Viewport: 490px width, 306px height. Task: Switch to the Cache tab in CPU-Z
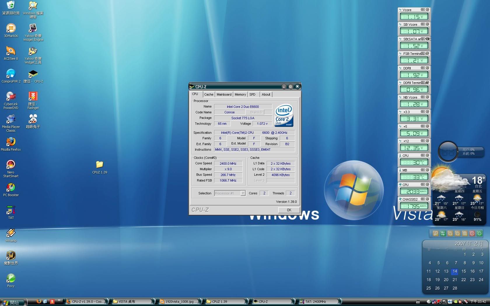(x=209, y=94)
